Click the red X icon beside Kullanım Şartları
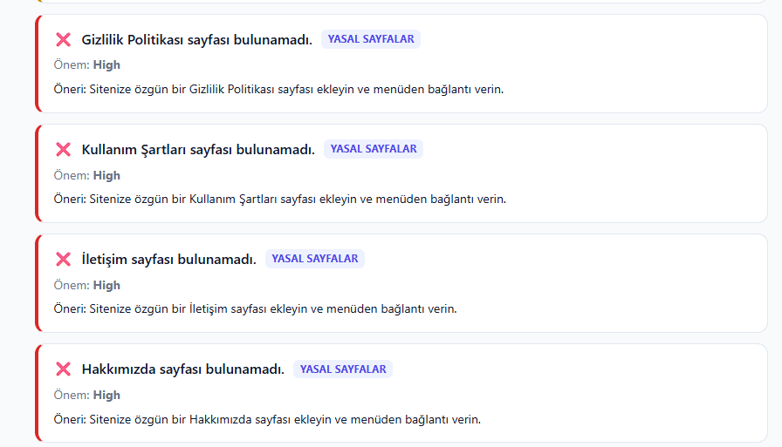Image resolution: width=782 pixels, height=447 pixels. (64, 149)
